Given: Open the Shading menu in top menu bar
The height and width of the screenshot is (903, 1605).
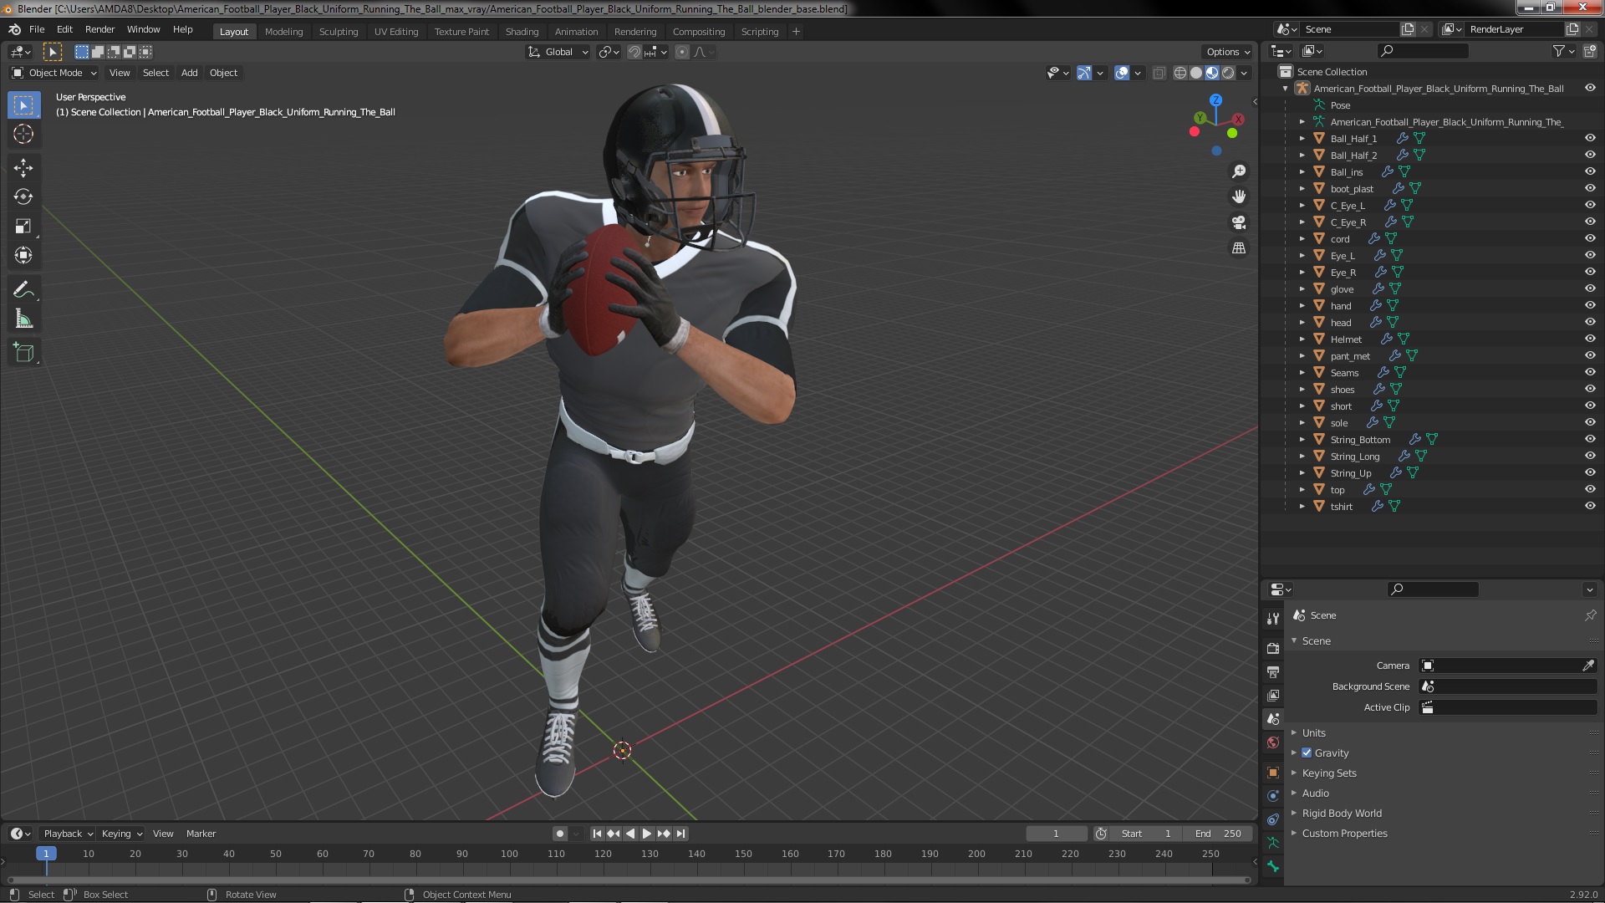Looking at the screenshot, I should tap(520, 30).
